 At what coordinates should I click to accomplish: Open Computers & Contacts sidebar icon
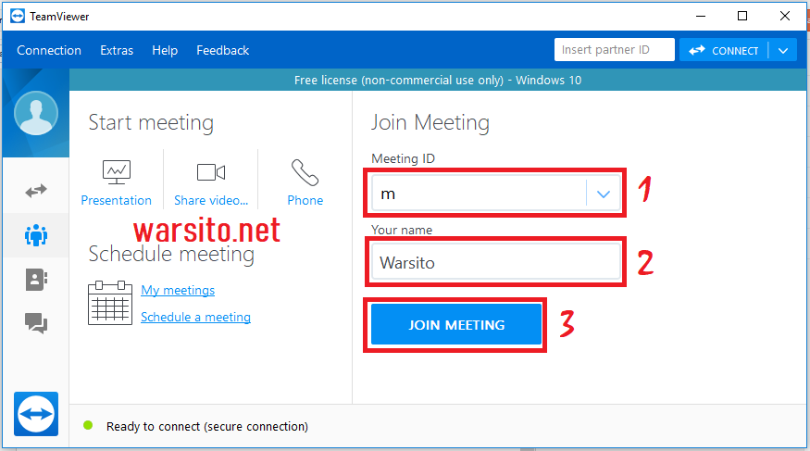tap(36, 280)
